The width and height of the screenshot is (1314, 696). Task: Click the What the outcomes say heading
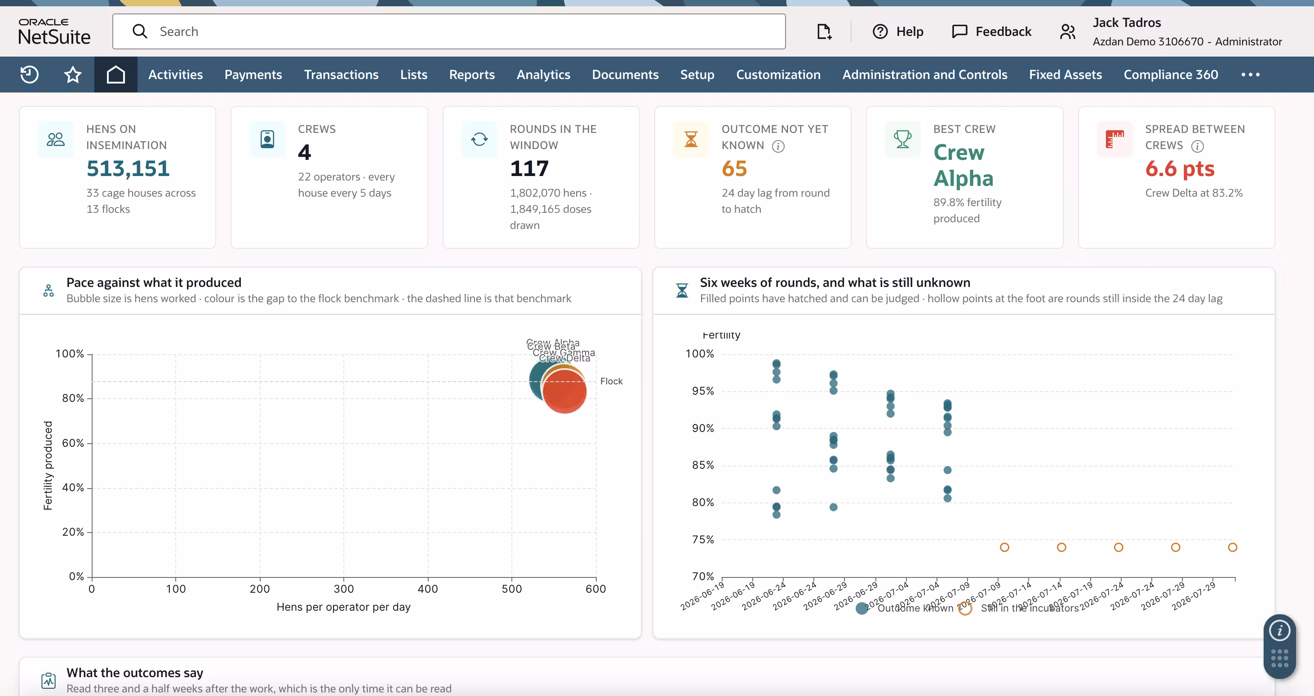(135, 673)
